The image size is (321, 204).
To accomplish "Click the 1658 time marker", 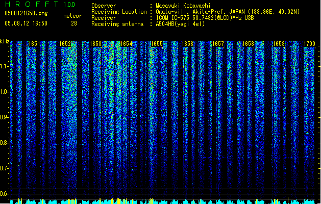I will point(248,44).
